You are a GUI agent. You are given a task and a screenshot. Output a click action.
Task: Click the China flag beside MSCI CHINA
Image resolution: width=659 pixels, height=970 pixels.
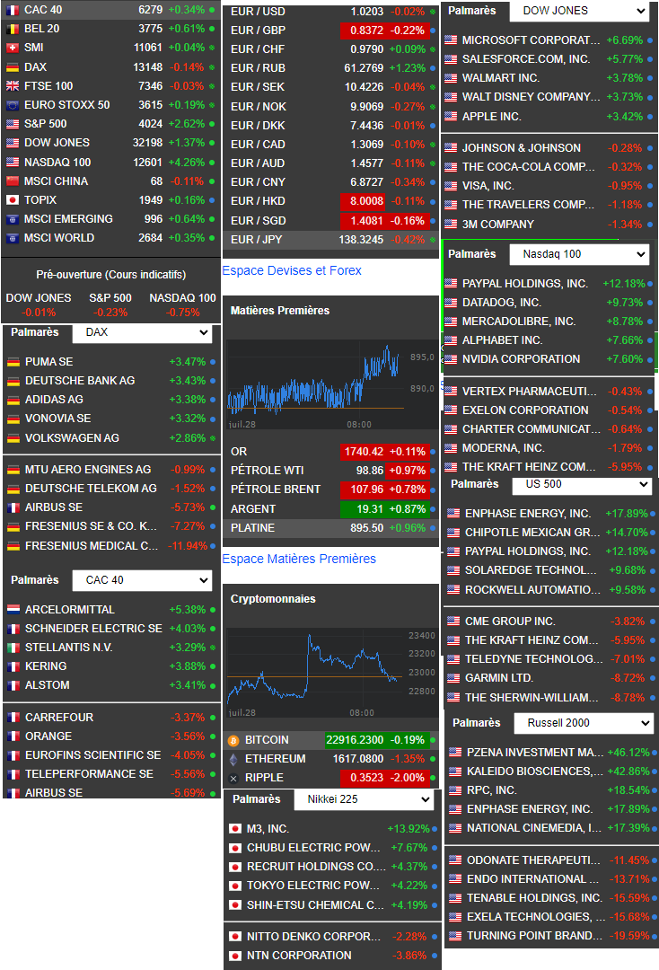pyautogui.click(x=13, y=181)
